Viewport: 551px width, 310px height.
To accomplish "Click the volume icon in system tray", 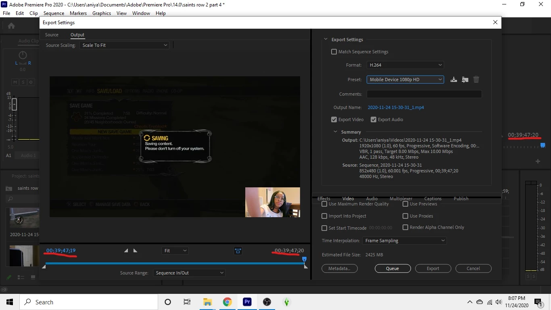I will tap(499, 302).
